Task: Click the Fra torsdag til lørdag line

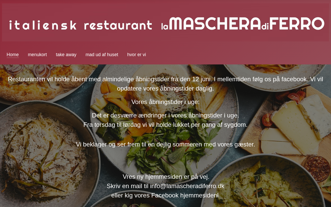Action: pyautogui.click(x=165, y=125)
